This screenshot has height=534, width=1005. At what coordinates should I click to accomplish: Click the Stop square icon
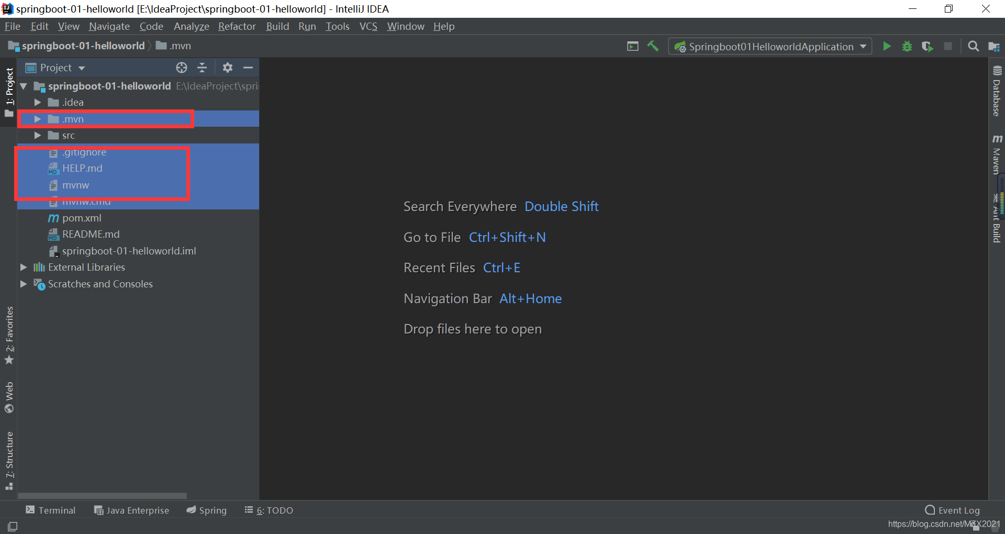[x=948, y=46]
